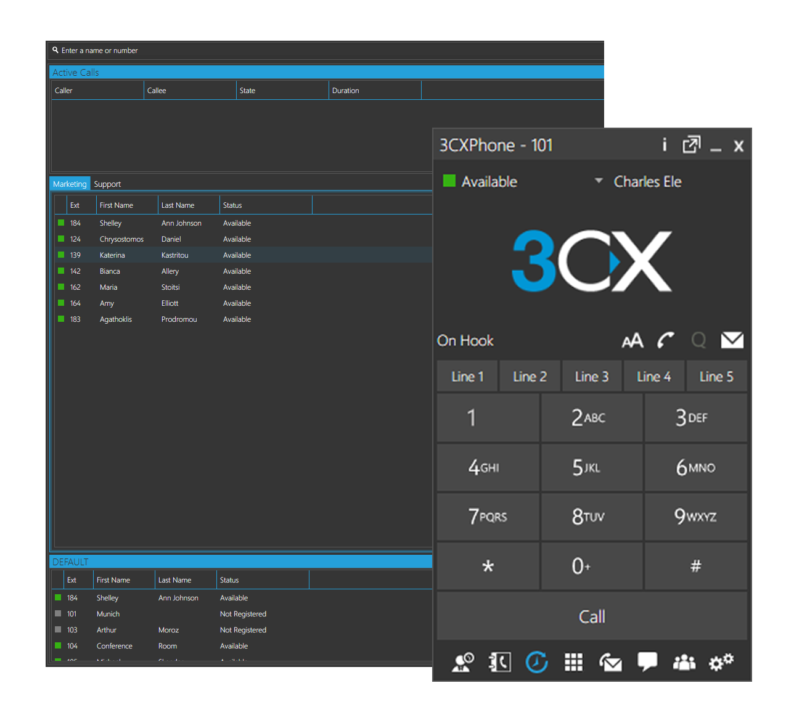This screenshot has height=720, width=794.
Task: Select extension 124 Chrysostomos row
Action: click(x=244, y=239)
